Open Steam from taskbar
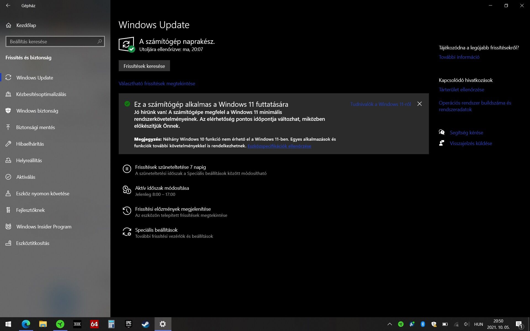This screenshot has width=530, height=331. click(x=145, y=324)
